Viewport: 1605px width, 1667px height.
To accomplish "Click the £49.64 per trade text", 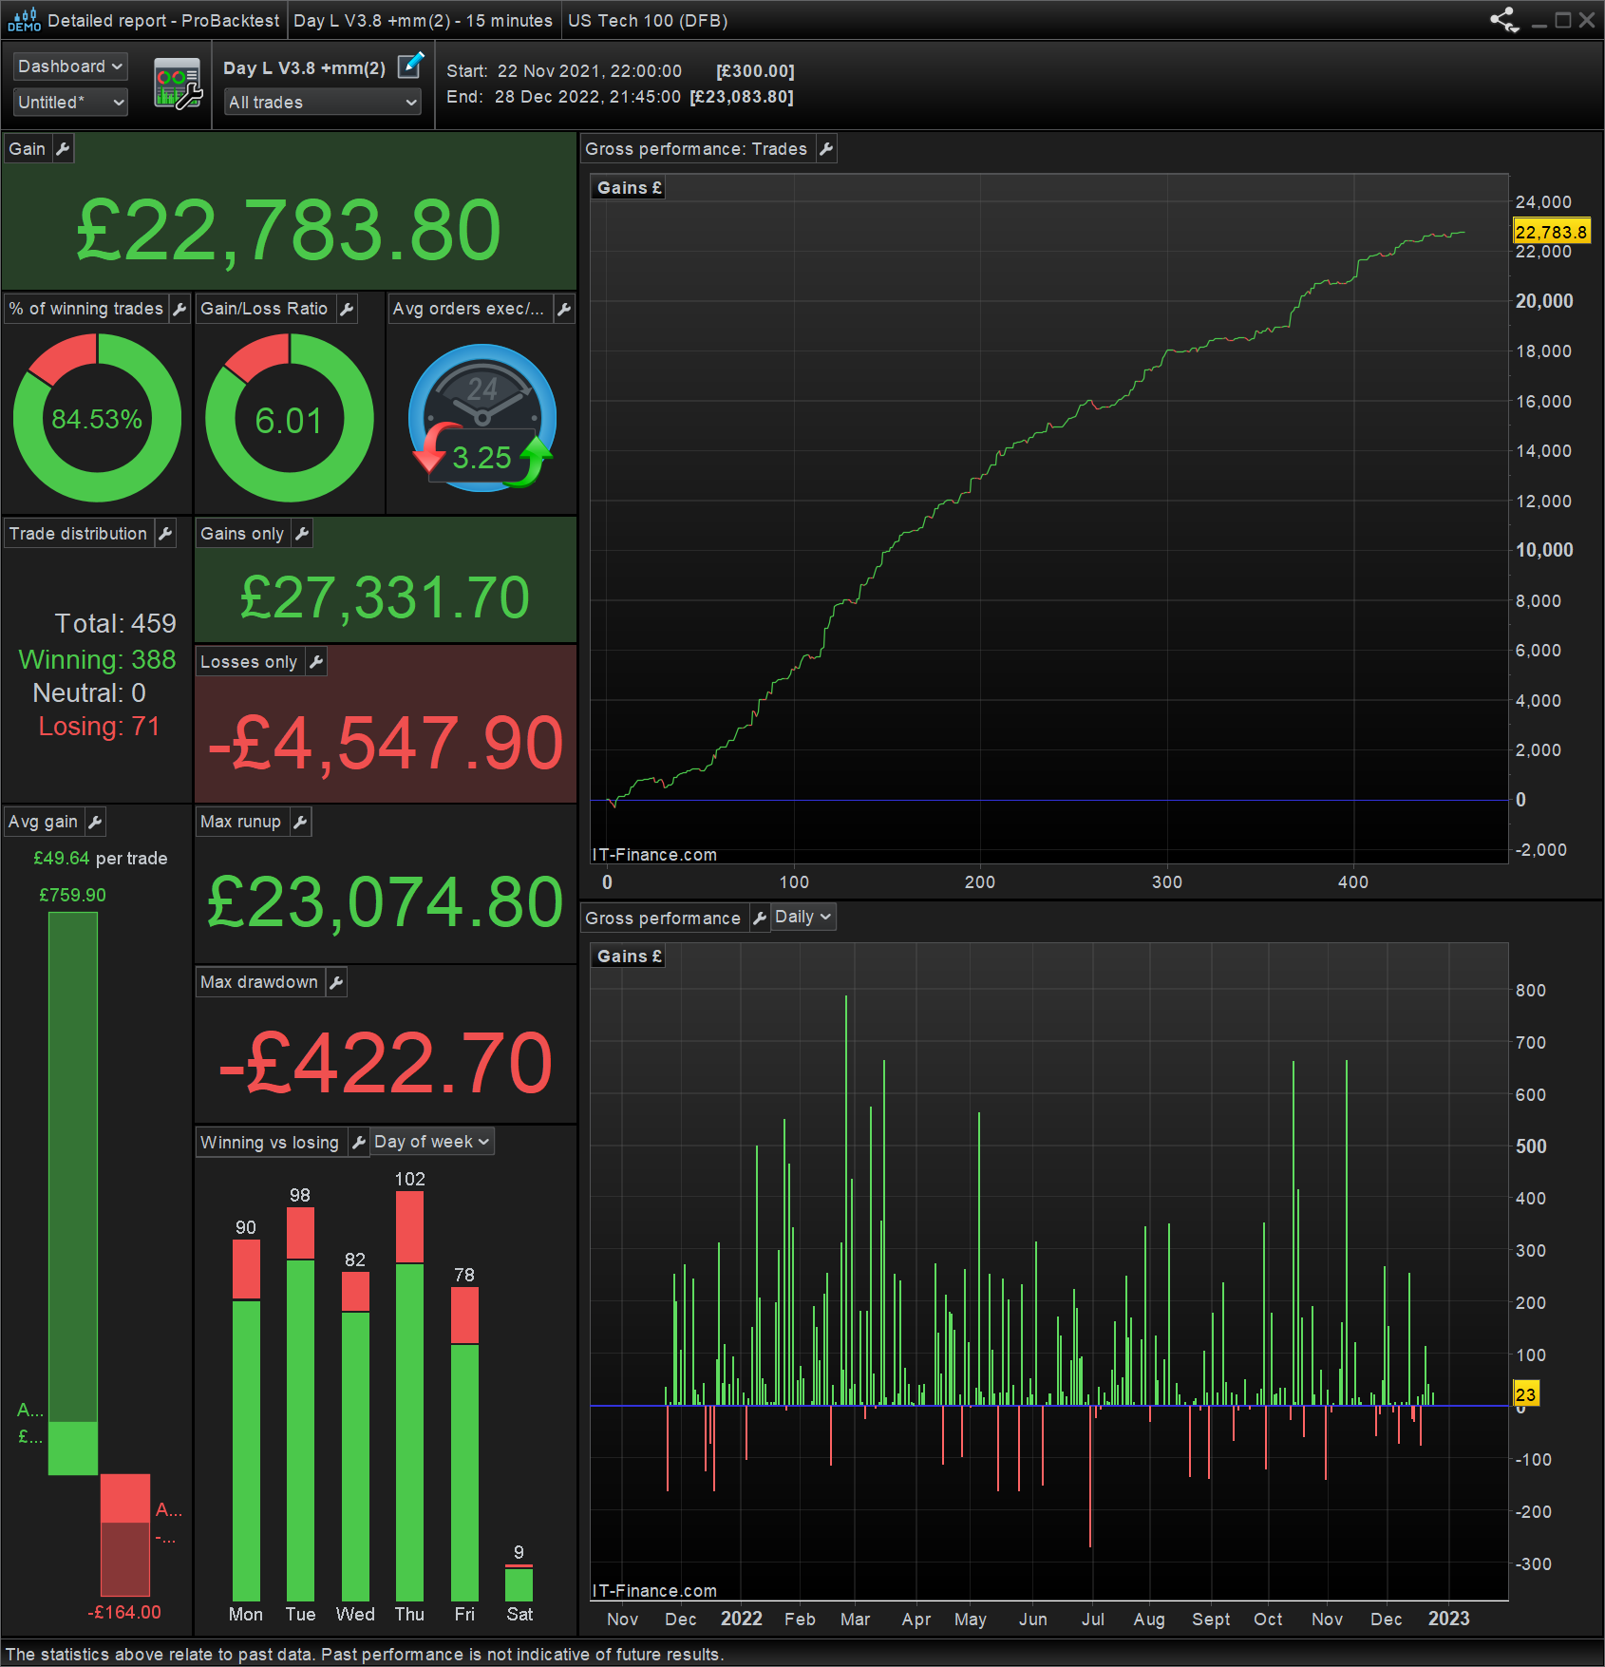I will pos(100,859).
